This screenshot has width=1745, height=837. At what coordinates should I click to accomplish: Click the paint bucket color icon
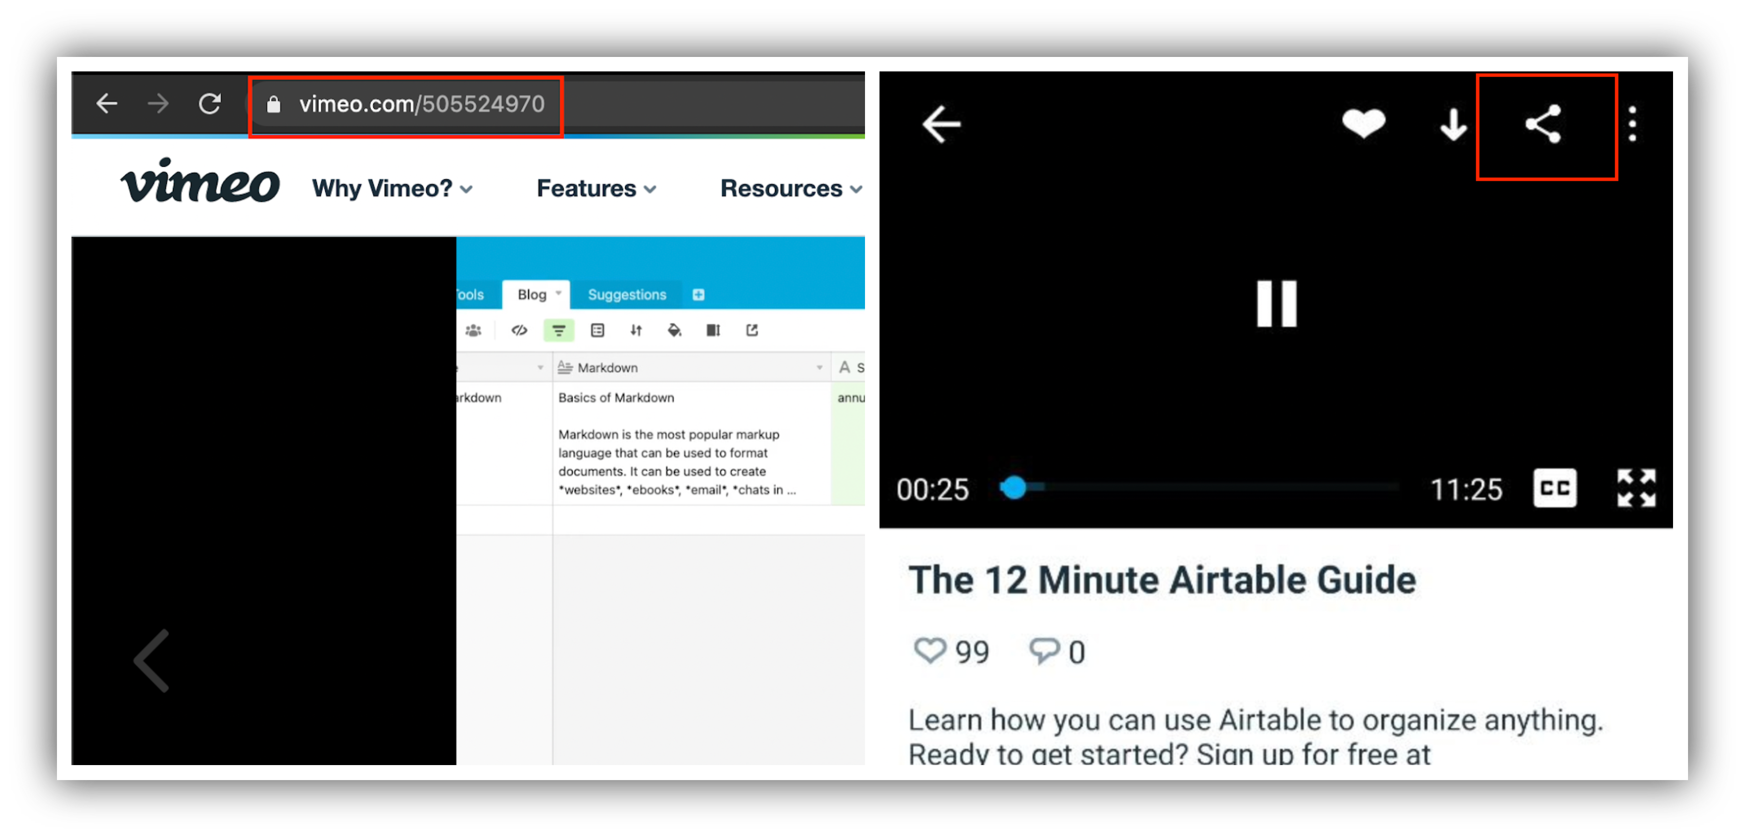tap(675, 331)
